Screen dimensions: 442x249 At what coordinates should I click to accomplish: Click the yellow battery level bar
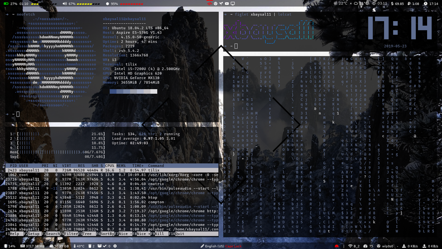coord(43,4)
